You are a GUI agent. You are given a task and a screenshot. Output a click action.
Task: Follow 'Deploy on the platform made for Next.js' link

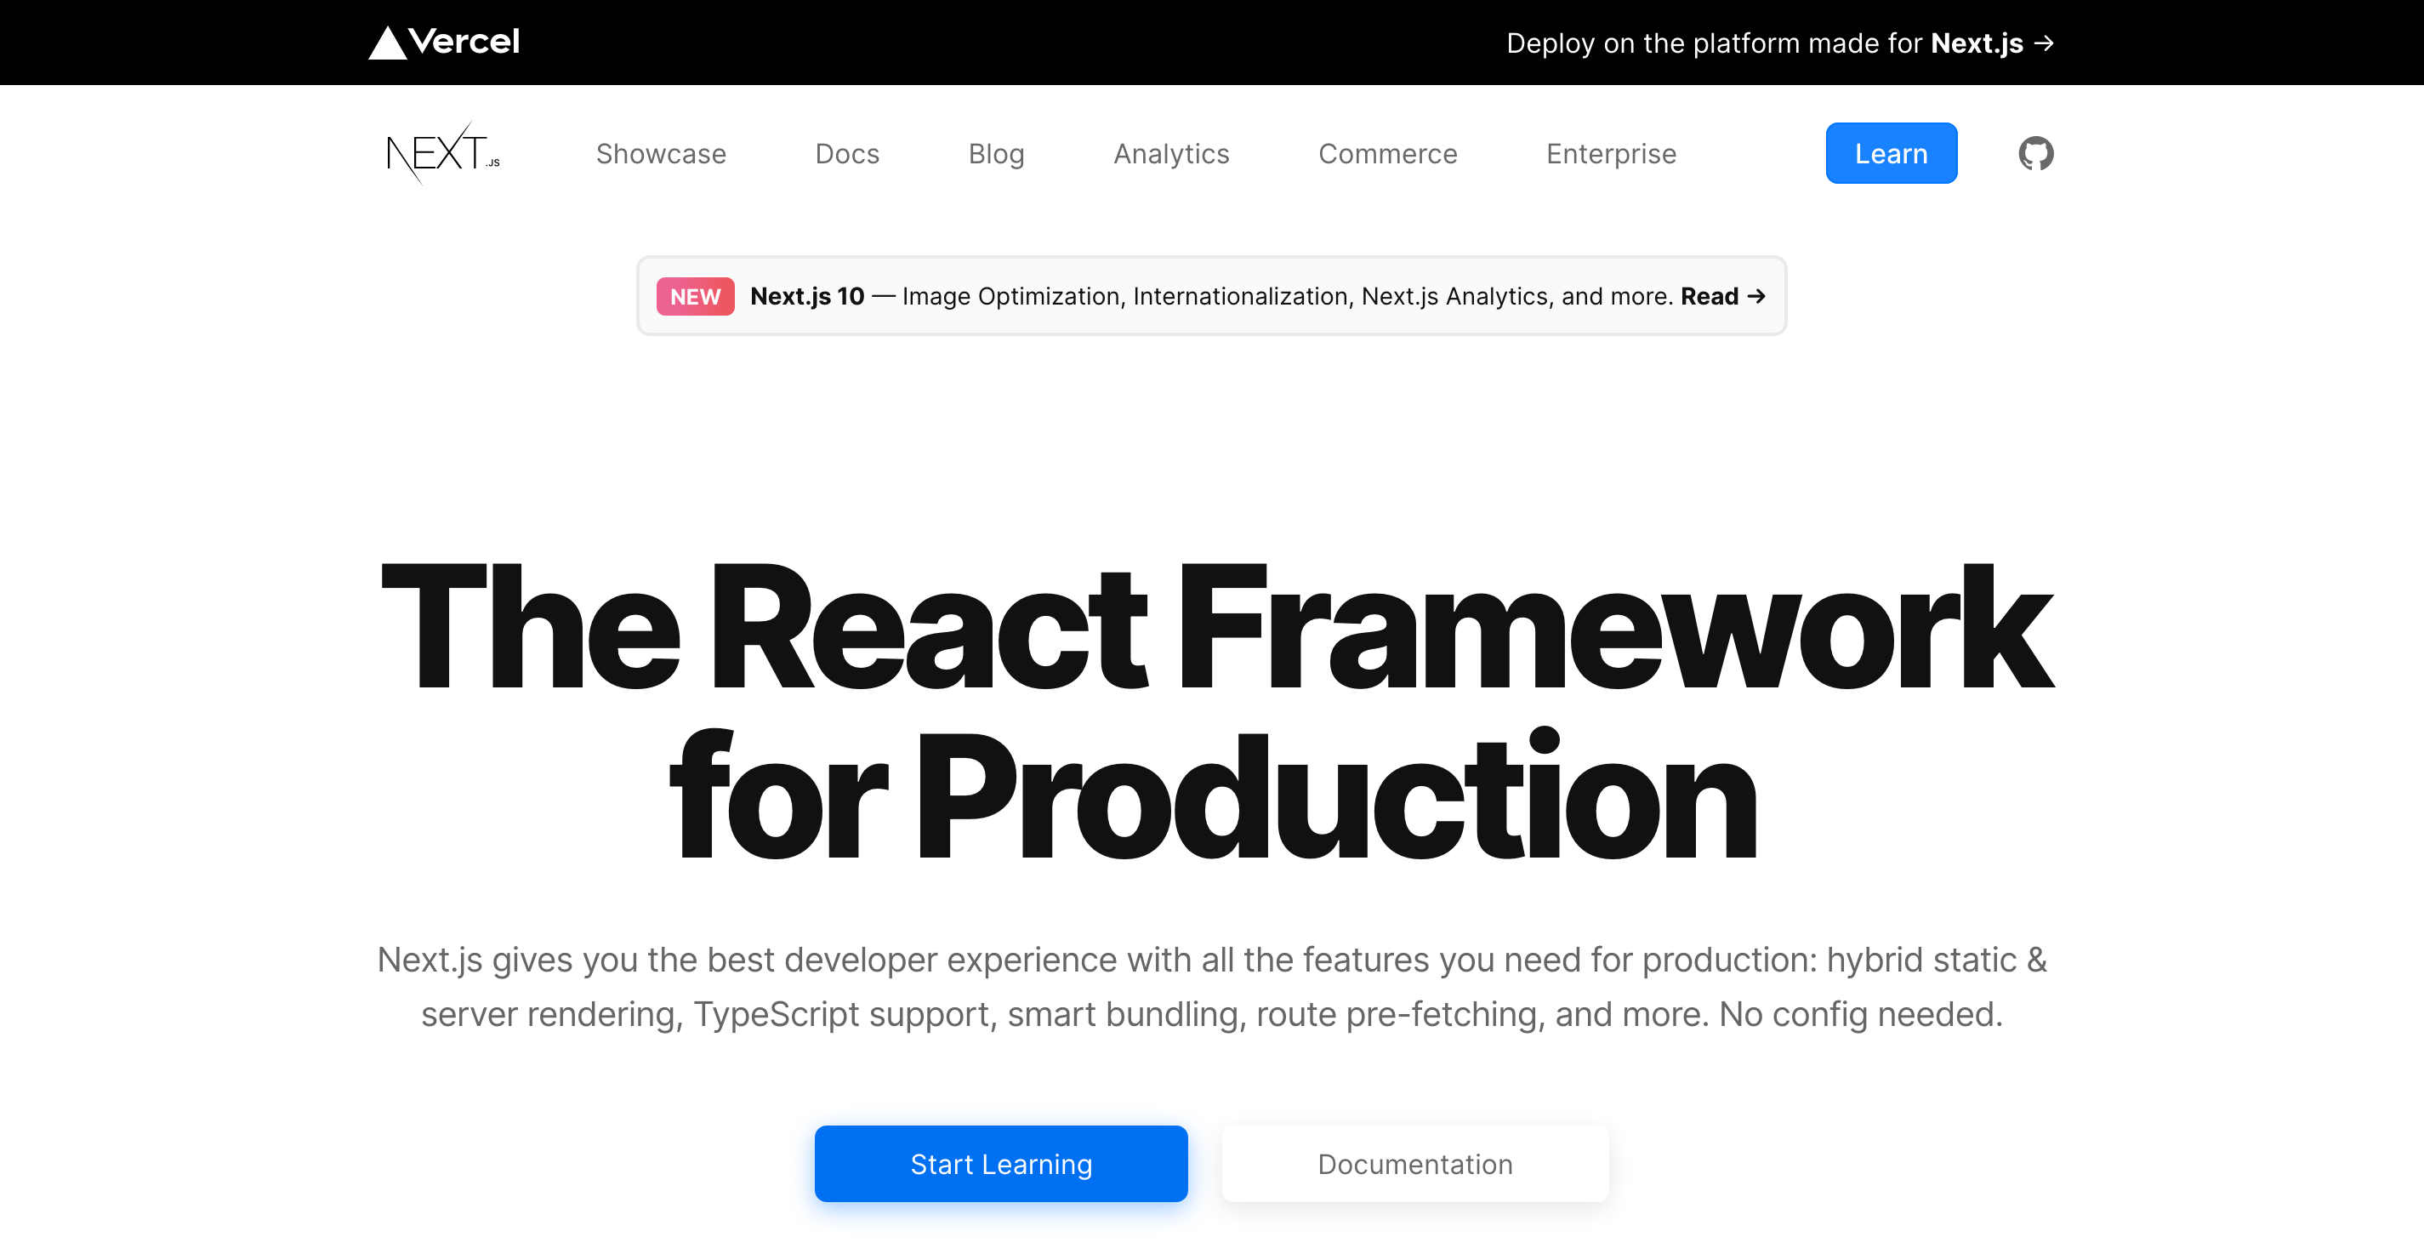click(1779, 43)
